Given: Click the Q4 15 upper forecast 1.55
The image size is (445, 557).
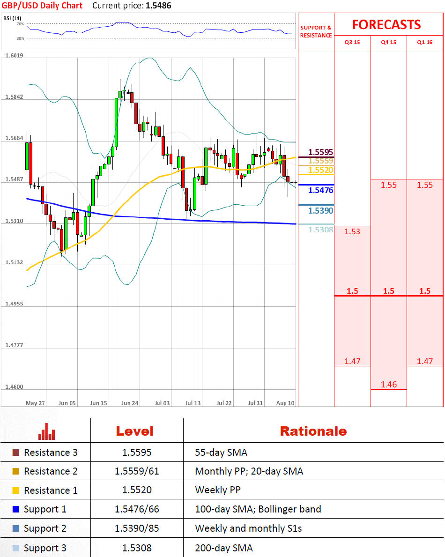Looking at the screenshot, I should pyautogui.click(x=388, y=185).
